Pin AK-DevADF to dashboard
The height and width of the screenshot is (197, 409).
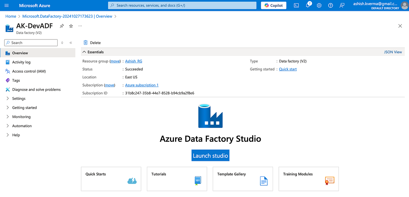[61, 26]
